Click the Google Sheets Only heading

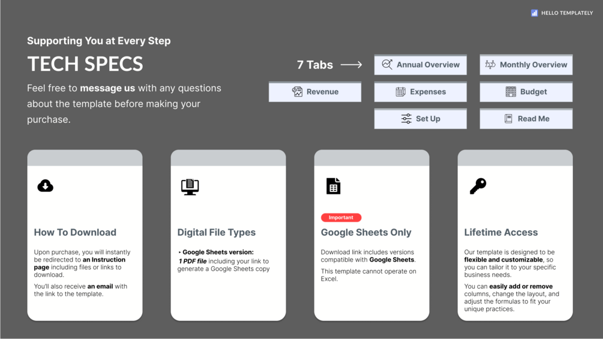coord(366,232)
